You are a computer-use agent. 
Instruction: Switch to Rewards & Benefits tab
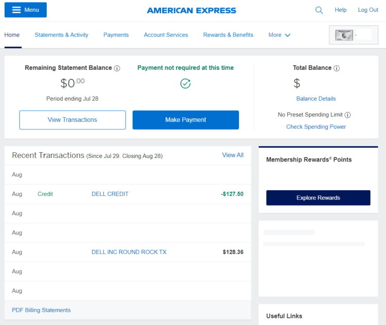tap(228, 35)
